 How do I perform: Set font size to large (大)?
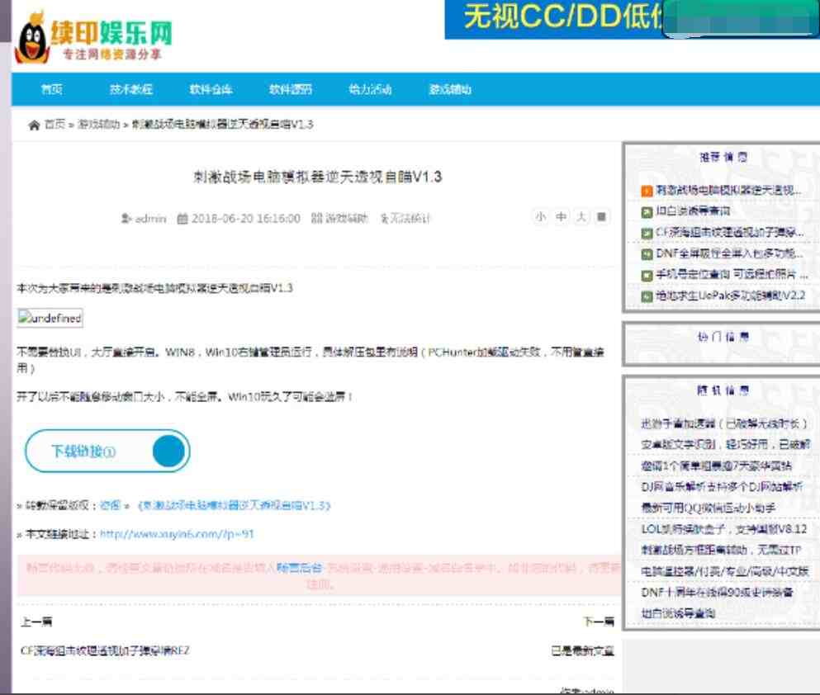pos(581,217)
